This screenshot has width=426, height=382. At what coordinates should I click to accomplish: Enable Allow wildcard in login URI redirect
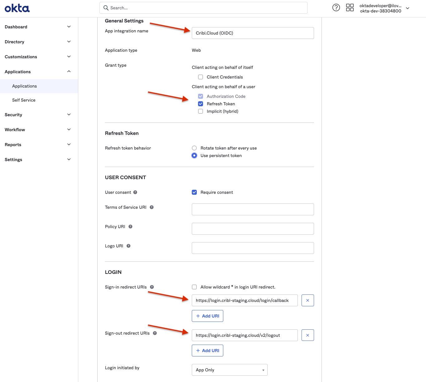[194, 287]
